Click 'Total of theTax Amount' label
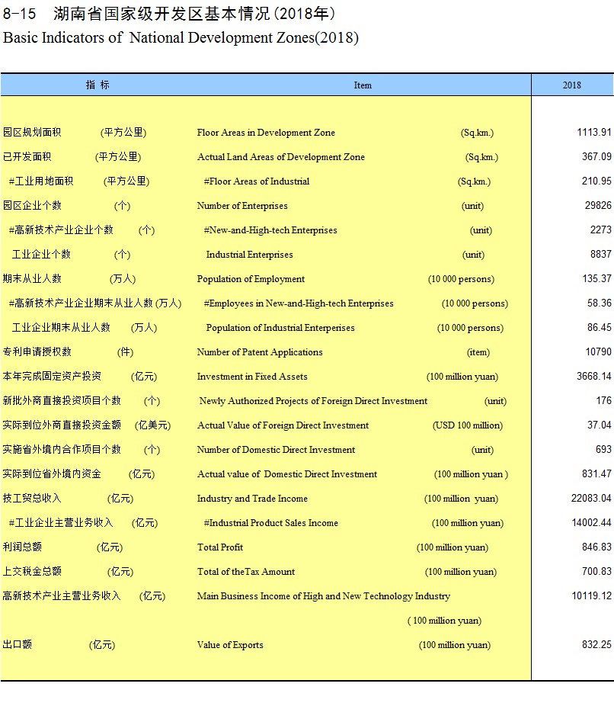614x706 pixels. click(246, 571)
